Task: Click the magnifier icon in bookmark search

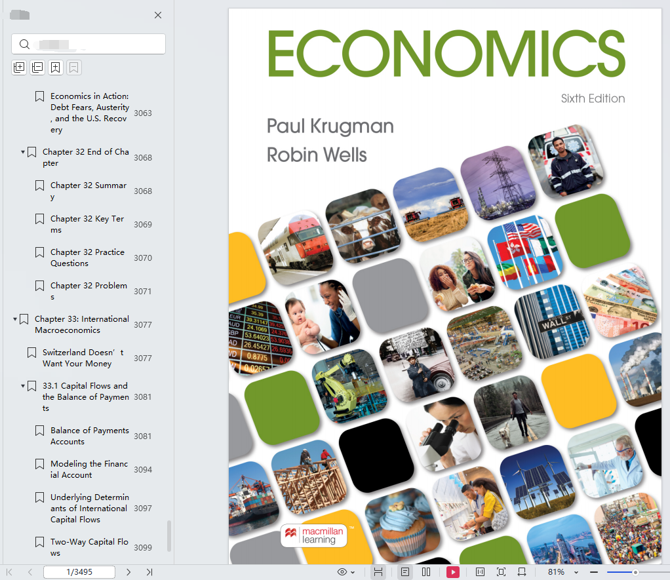Action: click(24, 44)
